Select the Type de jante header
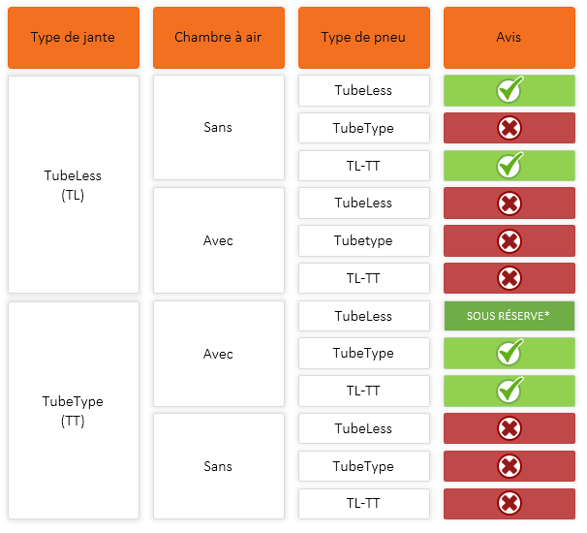Screen dimensions: 587x533 coord(74,38)
